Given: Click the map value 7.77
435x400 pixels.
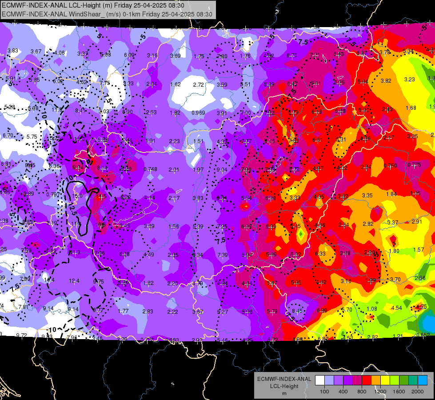Looking at the screenshot, I should (246, 141).
